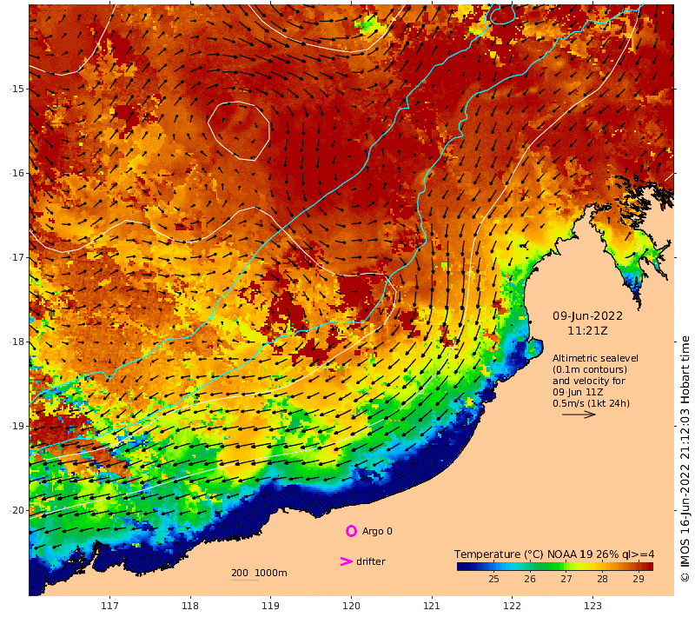Click the '200 1000m' depth contour label
The height and width of the screenshot is (617, 695).
(259, 573)
